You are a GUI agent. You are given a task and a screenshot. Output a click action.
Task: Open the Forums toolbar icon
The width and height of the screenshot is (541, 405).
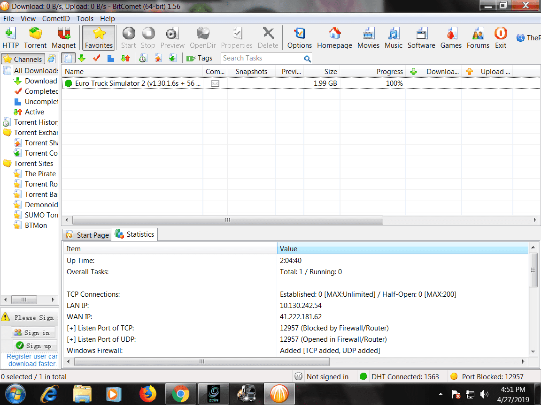pos(478,37)
